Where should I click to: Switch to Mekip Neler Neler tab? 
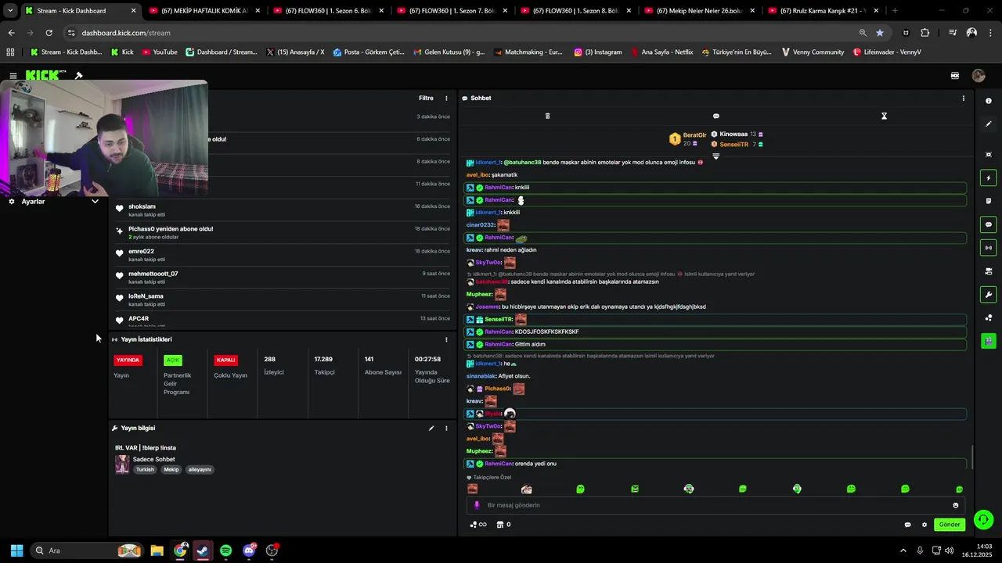(x=698, y=11)
